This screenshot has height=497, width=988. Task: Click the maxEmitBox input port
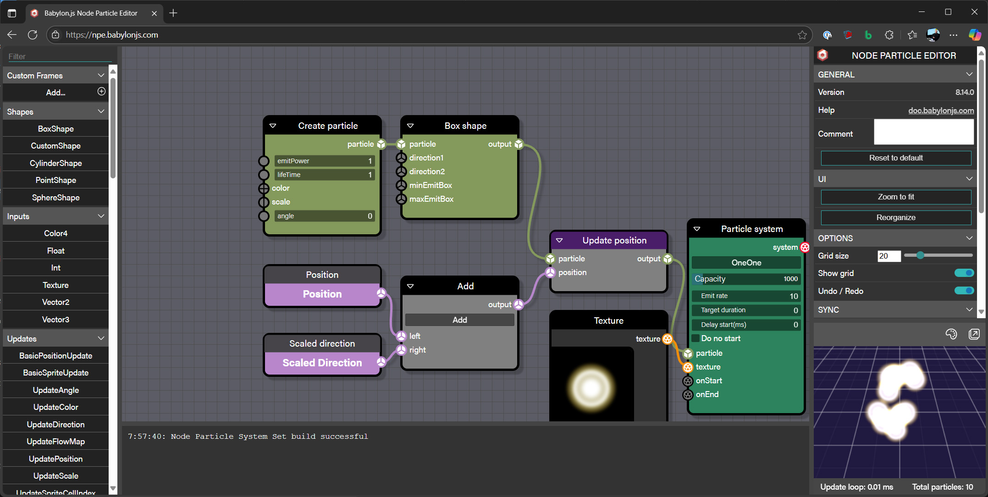pyautogui.click(x=401, y=199)
